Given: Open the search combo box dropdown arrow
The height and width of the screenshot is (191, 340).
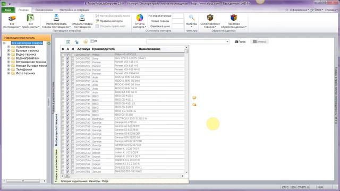Looking at the screenshot, I should 227,41.
